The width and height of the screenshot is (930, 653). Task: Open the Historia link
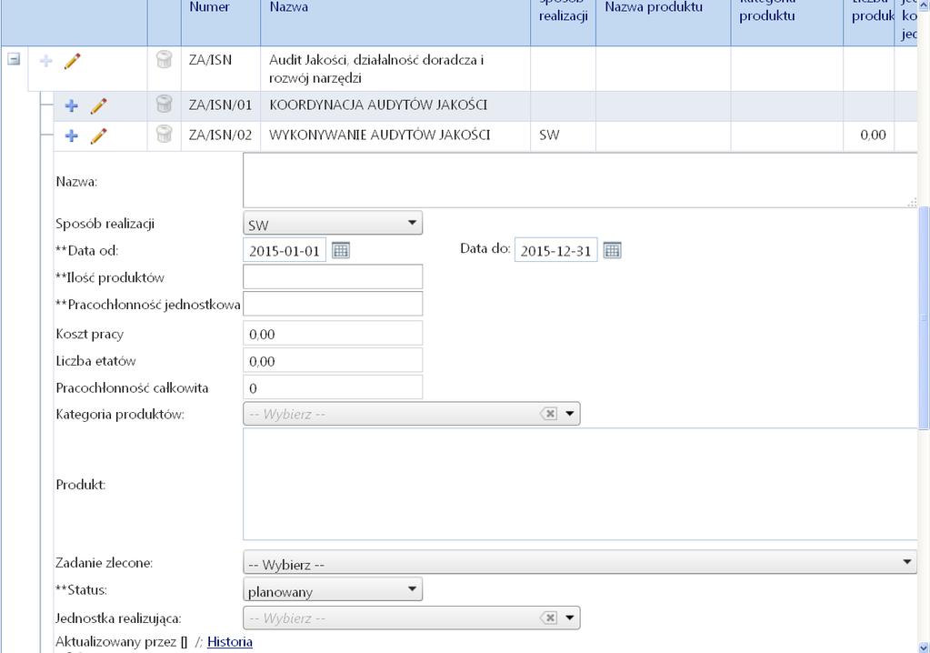pyautogui.click(x=230, y=642)
